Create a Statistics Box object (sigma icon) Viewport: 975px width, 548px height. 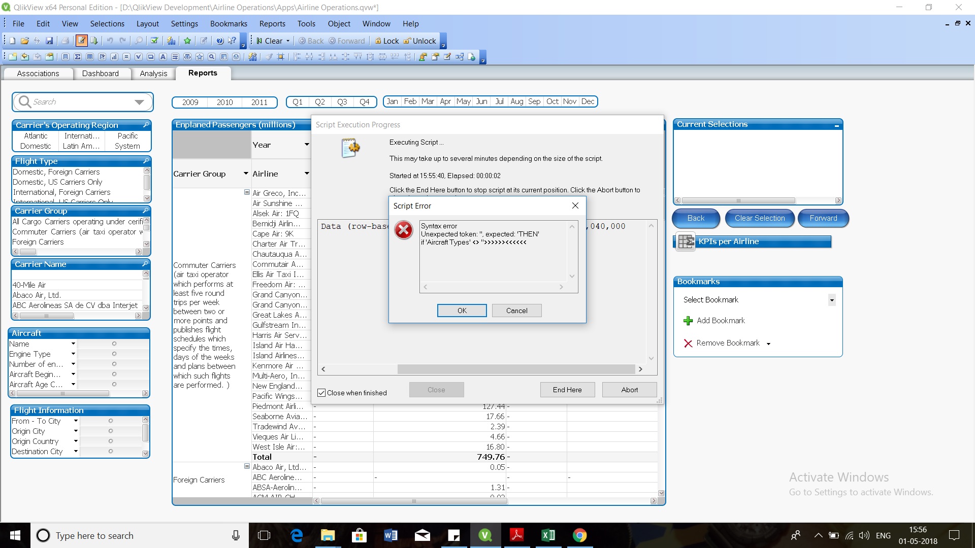[x=78, y=57]
